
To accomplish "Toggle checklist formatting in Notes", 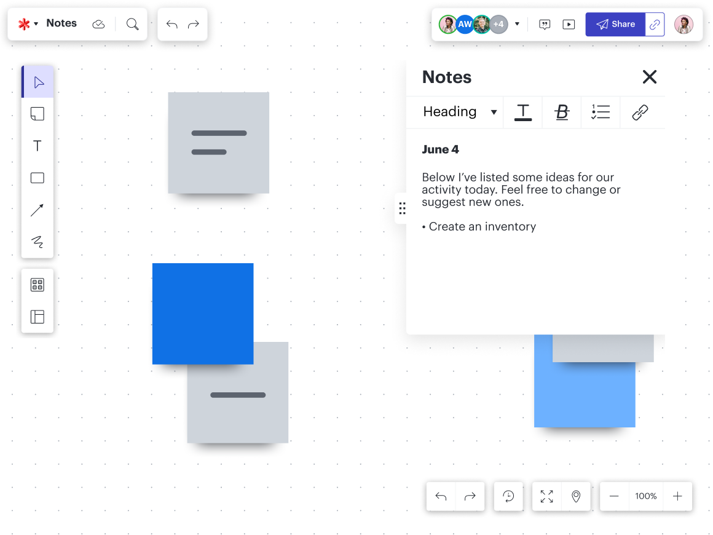I will pos(601,112).
